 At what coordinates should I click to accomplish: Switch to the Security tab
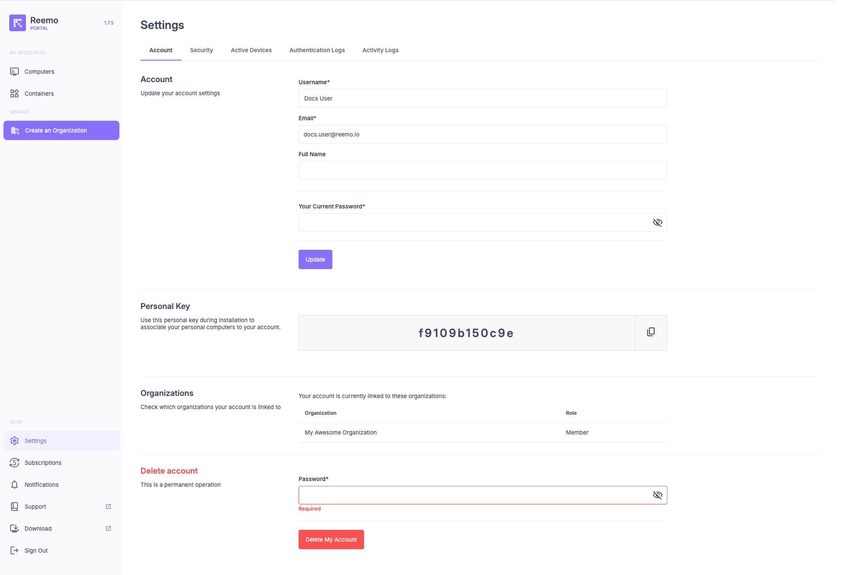(202, 50)
